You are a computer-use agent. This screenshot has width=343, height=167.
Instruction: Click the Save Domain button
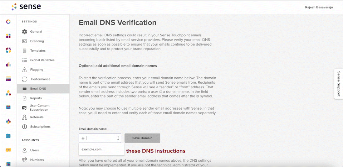[x=142, y=138]
